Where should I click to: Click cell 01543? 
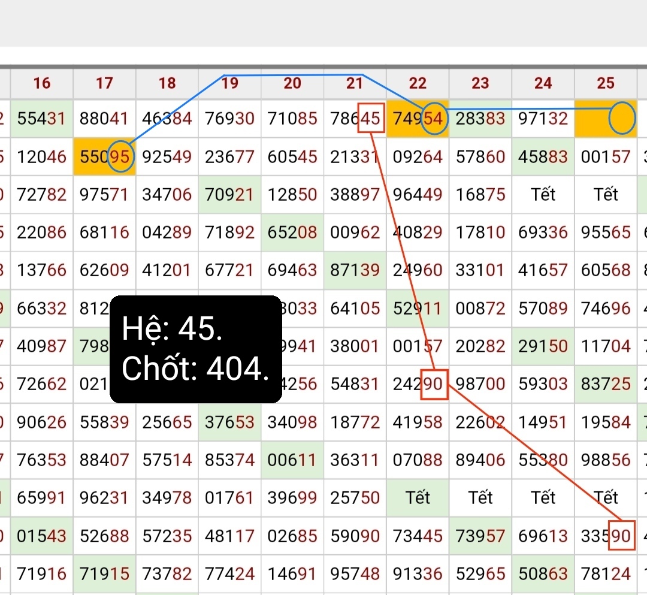[42, 536]
